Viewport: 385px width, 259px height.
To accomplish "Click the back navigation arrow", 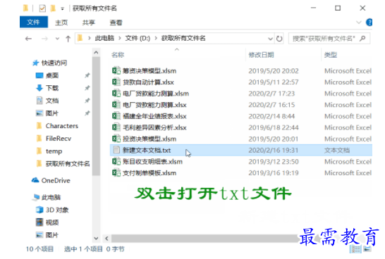I will point(28,39).
